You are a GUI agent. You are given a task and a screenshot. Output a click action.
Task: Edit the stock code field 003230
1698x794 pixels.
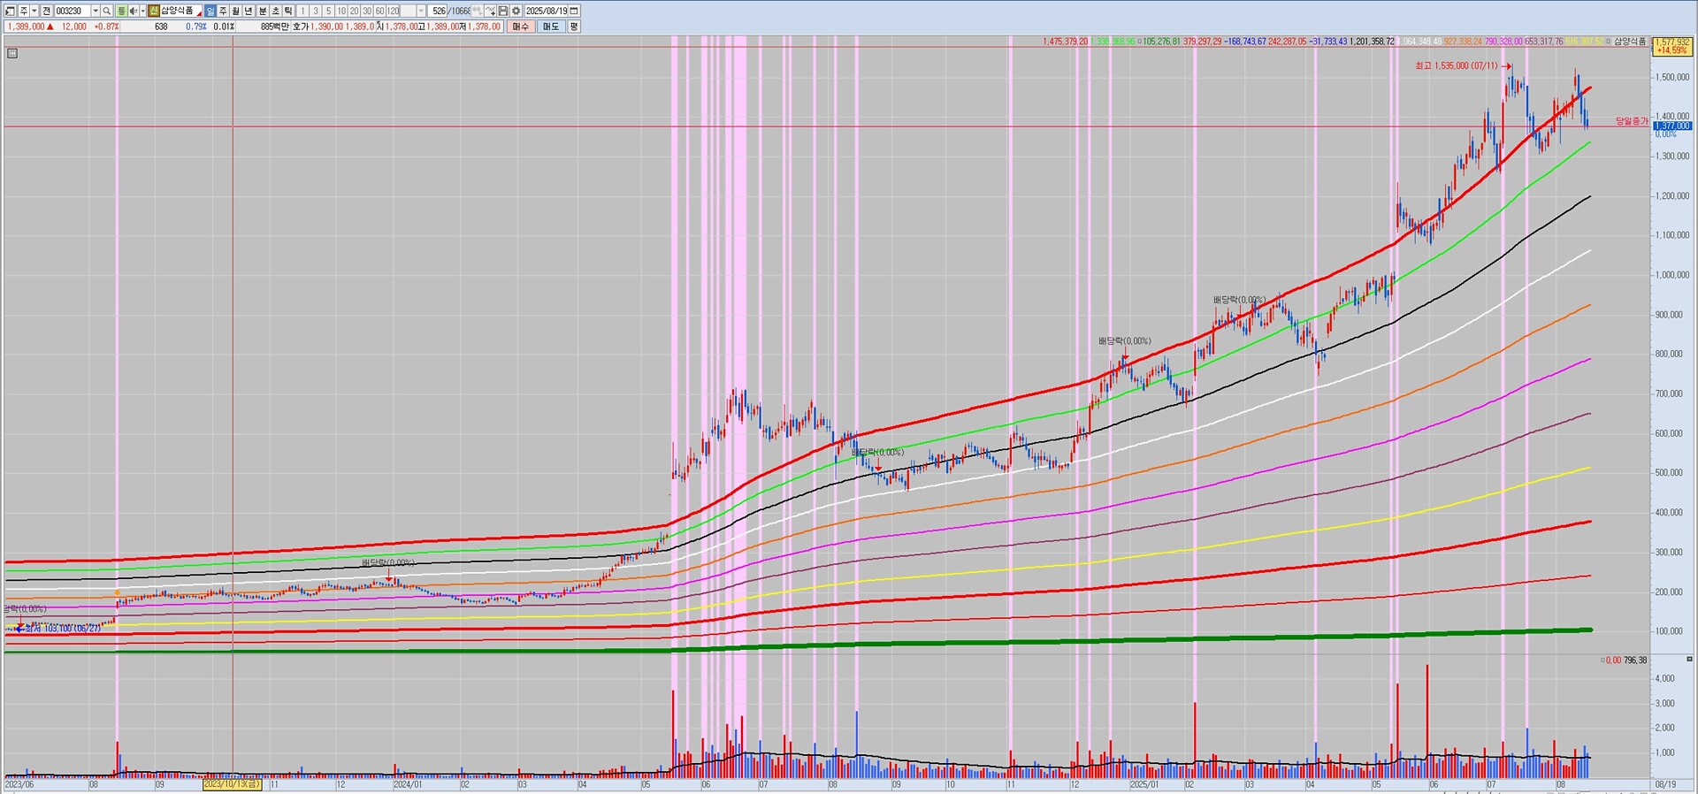[x=72, y=11]
